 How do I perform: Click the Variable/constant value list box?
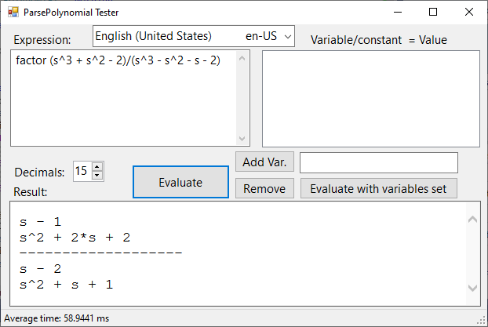371,98
